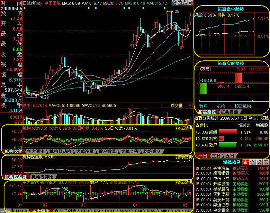
Task: Click the 统 statistics icon in 短线精灵
Action: coord(259,162)
